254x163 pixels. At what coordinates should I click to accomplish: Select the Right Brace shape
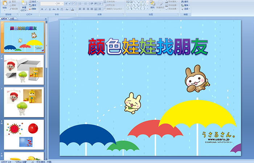144,9
